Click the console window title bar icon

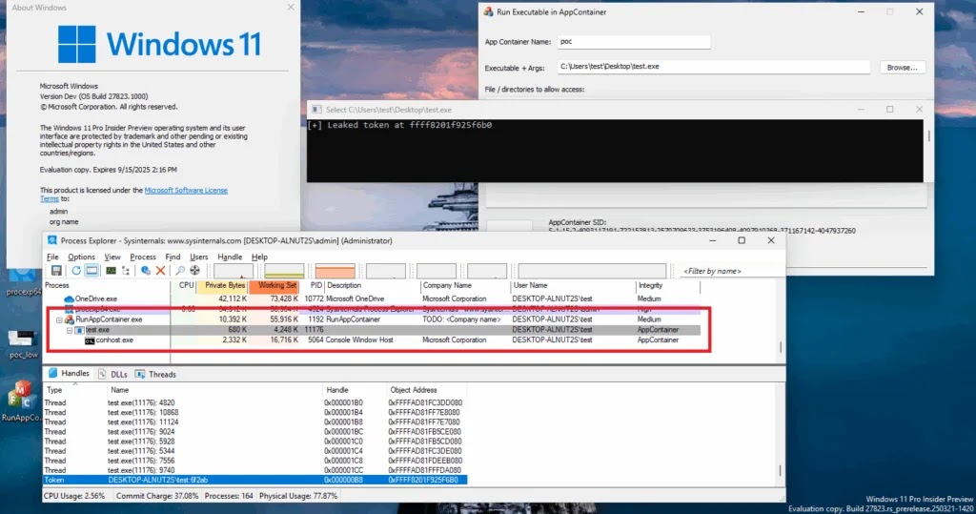tap(316, 110)
